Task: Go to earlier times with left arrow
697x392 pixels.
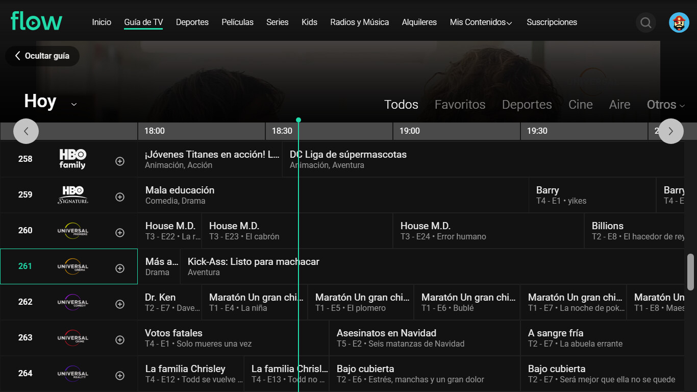Action: [26, 131]
